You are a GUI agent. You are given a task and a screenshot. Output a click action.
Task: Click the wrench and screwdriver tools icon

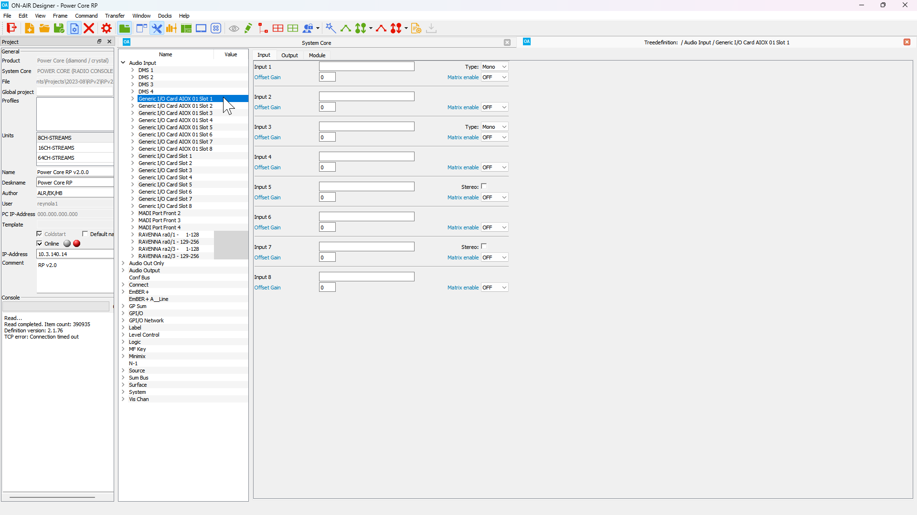[157, 28]
